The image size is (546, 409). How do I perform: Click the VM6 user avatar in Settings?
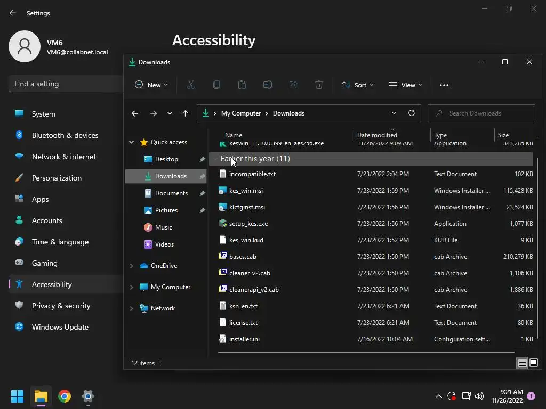tap(25, 46)
